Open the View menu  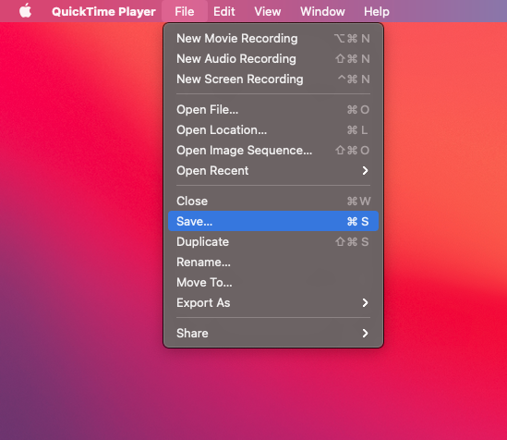point(268,12)
